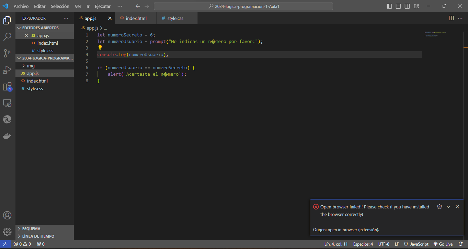Change end of line sequence LF
Viewport: 468px width, 249px height.
397,244
